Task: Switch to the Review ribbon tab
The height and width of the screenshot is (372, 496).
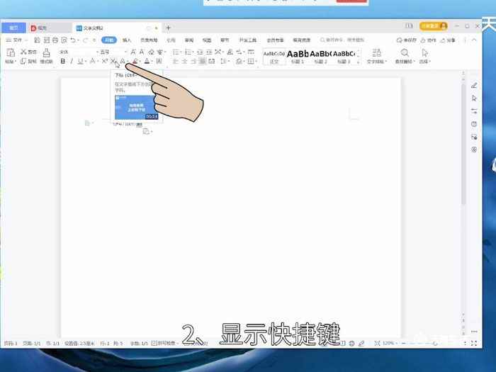Action: (189, 40)
